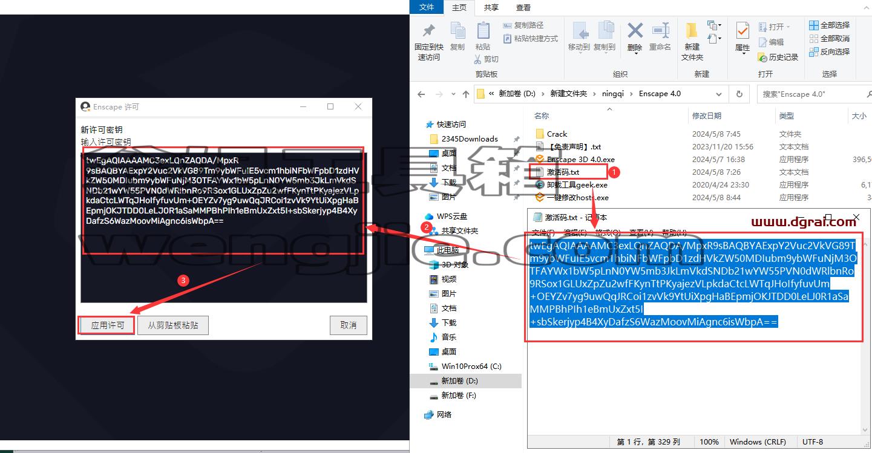Click Invert selection in the ribbon

(x=829, y=52)
